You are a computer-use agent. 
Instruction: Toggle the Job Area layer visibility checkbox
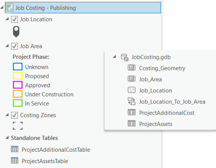pyautogui.click(x=14, y=46)
